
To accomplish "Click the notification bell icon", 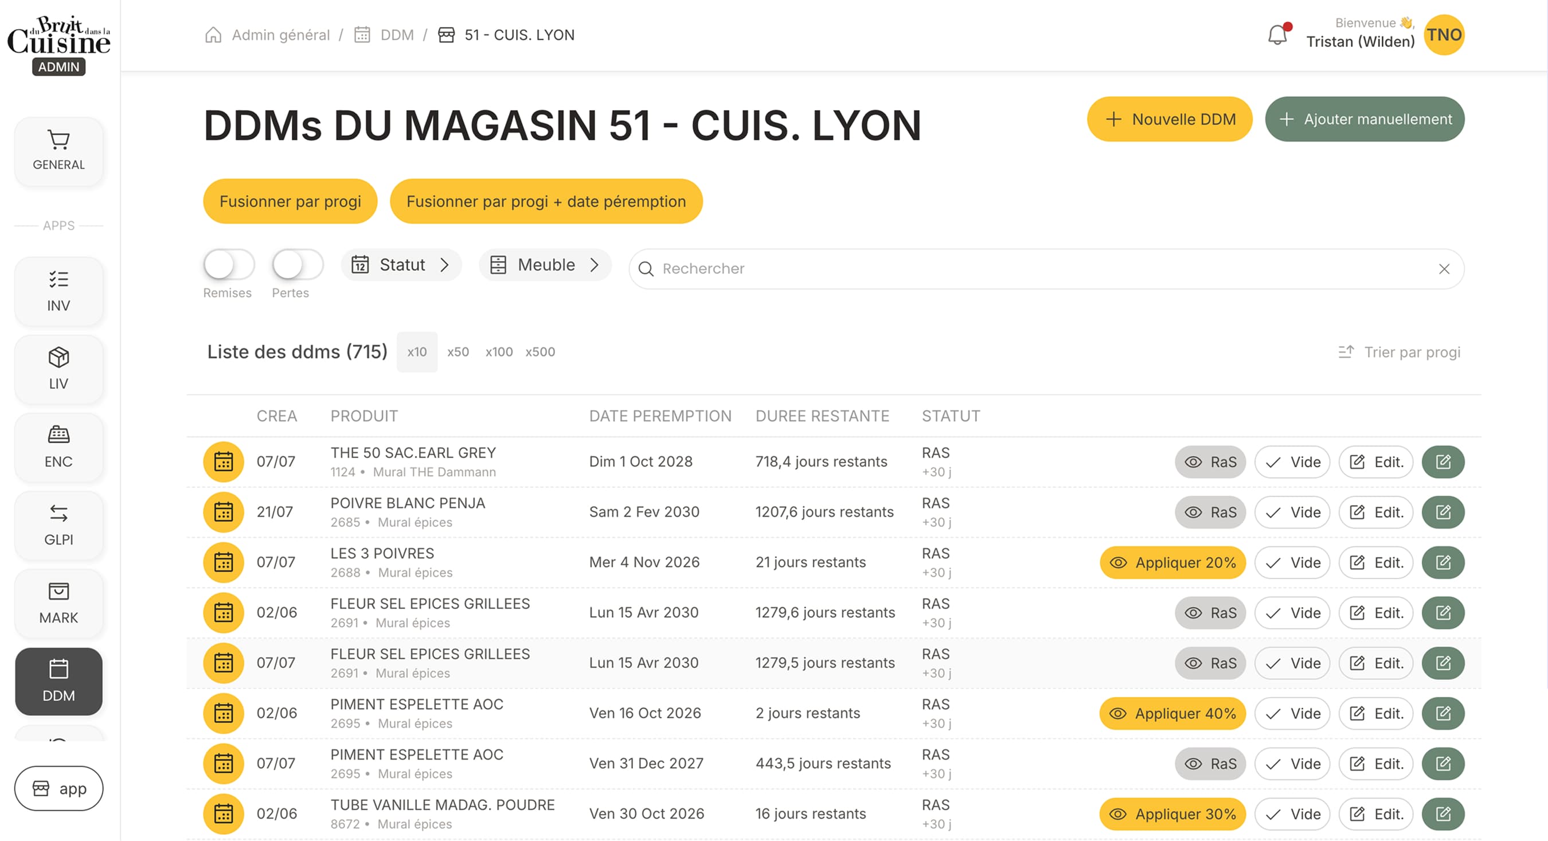I will (1277, 35).
